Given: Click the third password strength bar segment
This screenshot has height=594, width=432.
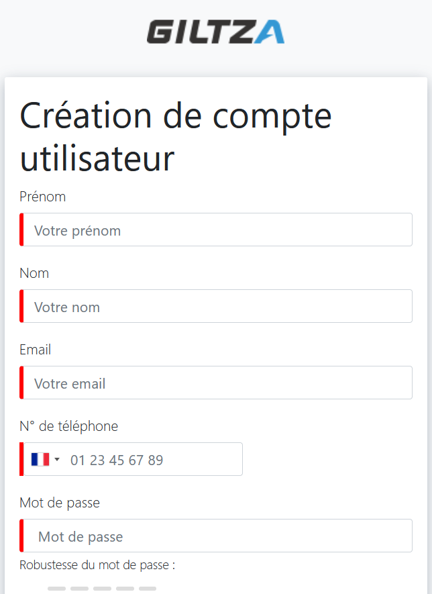Looking at the screenshot, I should click(102, 589).
